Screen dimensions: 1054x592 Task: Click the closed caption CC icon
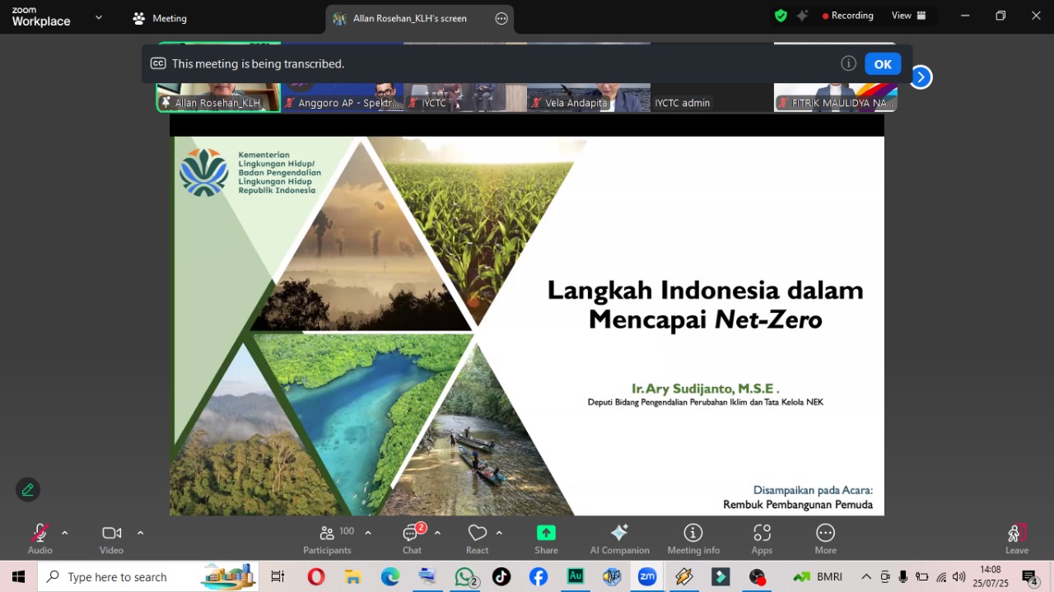158,63
